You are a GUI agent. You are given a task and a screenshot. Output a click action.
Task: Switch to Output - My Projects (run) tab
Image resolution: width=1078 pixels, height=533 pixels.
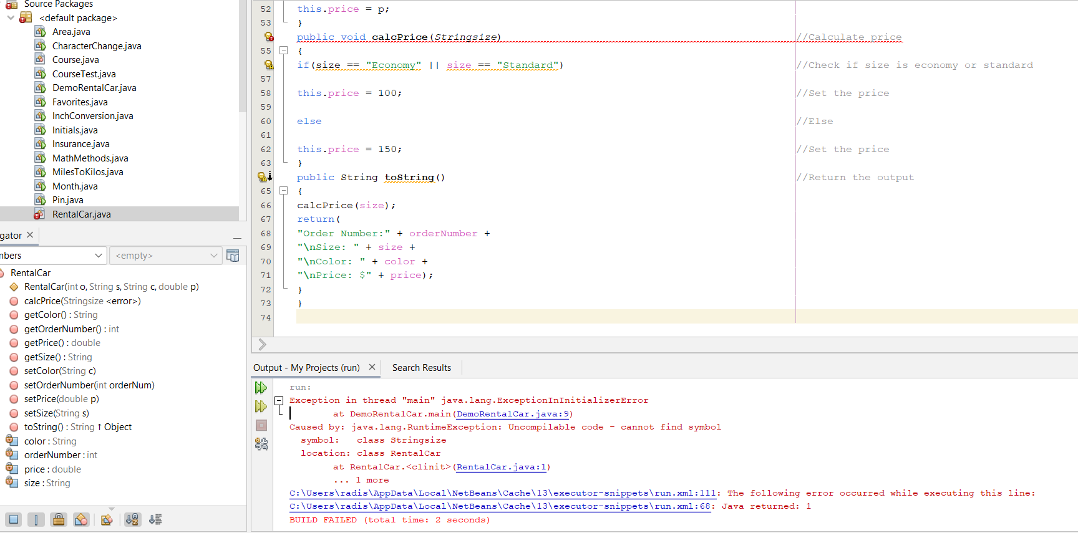[x=306, y=368]
